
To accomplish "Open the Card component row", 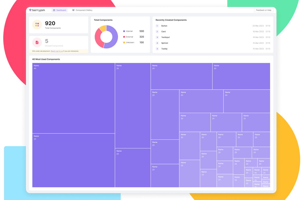I will click(x=213, y=32).
